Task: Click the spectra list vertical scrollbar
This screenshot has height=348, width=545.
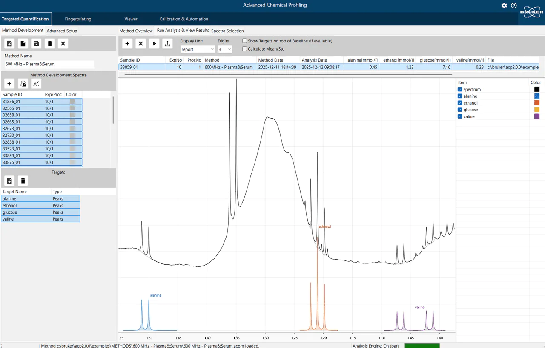Action: click(113, 110)
